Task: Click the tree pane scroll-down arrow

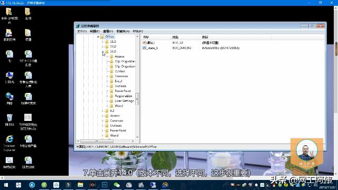Action: [x=137, y=137]
